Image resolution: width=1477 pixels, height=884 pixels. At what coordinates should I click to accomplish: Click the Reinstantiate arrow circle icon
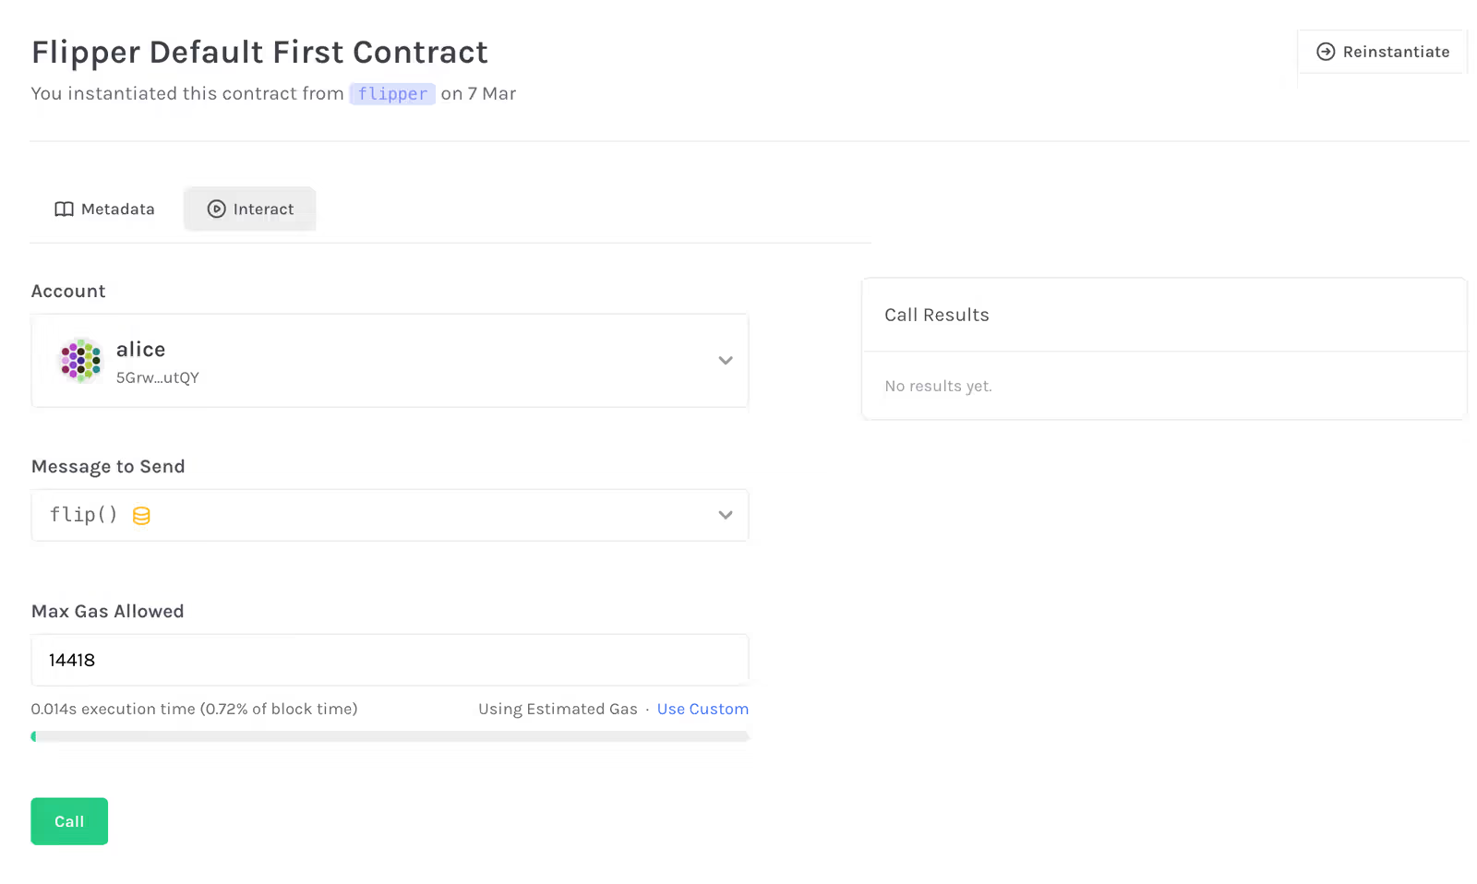tap(1326, 52)
